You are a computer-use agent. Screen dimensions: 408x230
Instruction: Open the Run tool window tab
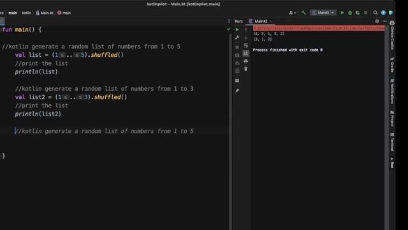pyautogui.click(x=392, y=162)
